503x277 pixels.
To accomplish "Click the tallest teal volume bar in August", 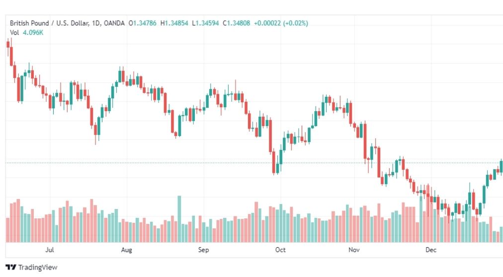I will [179, 219].
